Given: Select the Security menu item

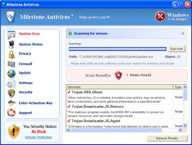Looking at the screenshot, I should point(25,92).
